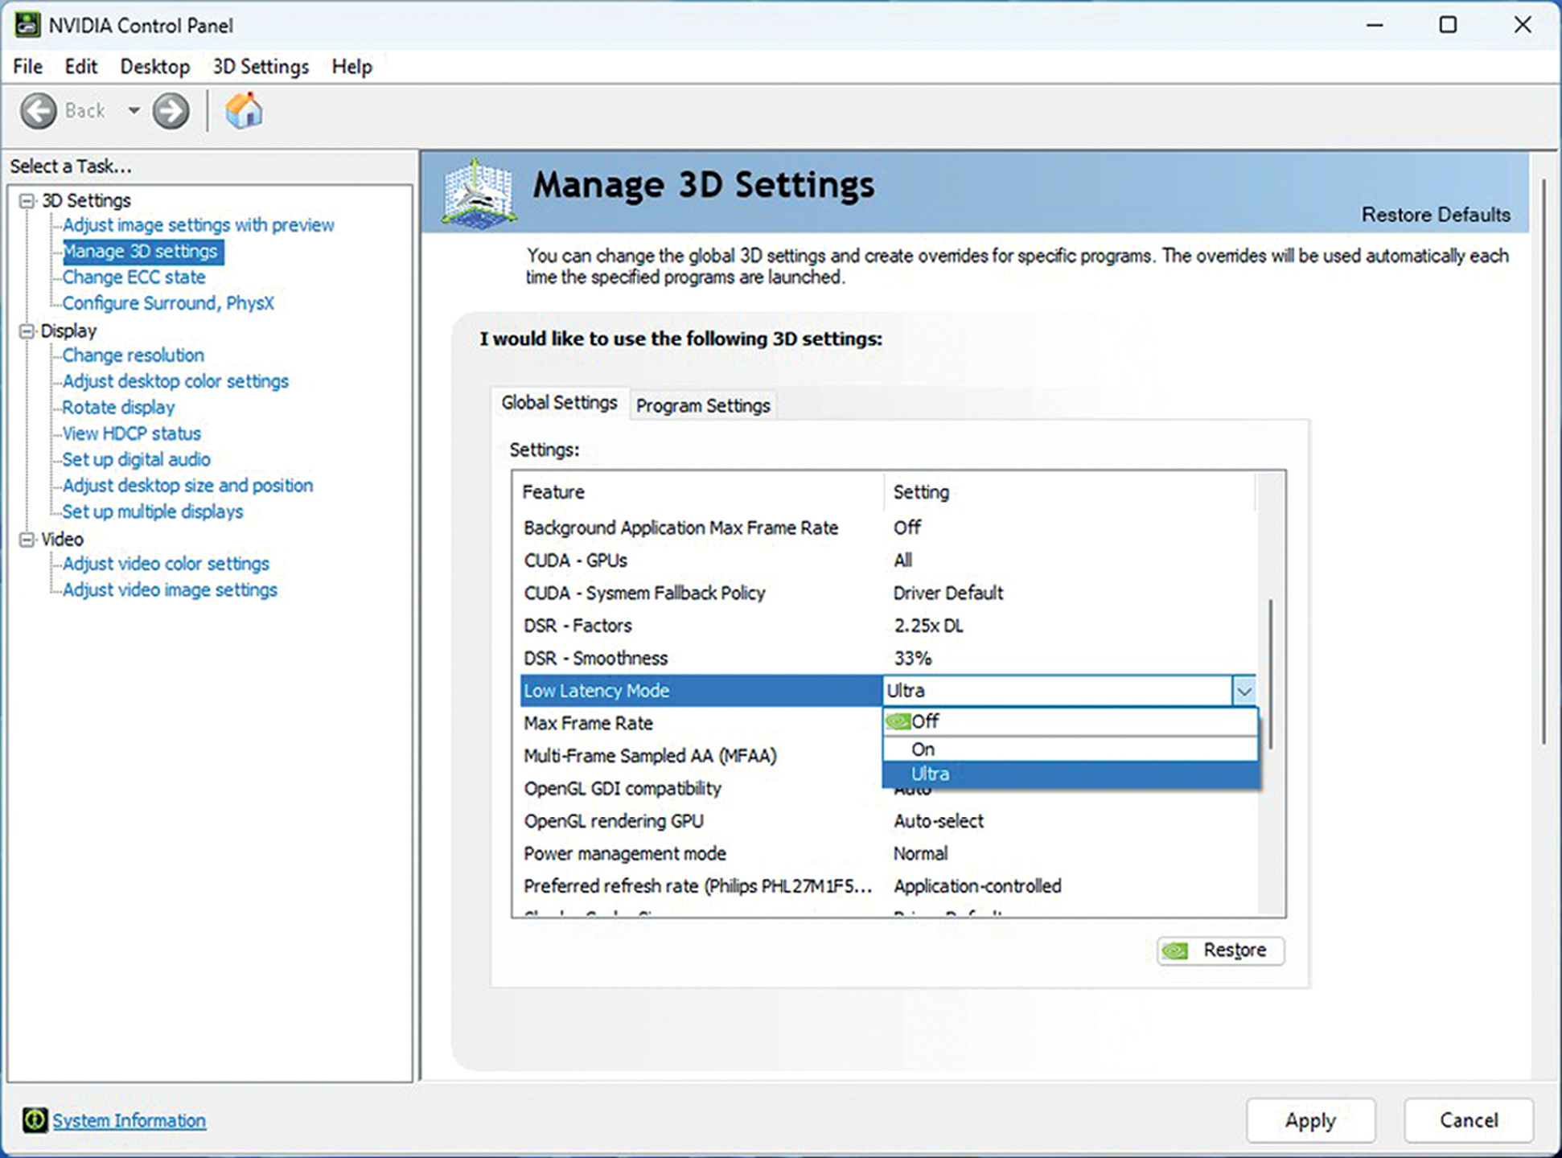1562x1158 pixels.
Task: Select Rotate display task
Action: (118, 408)
